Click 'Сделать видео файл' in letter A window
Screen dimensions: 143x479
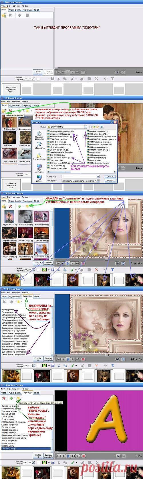pos(48,456)
